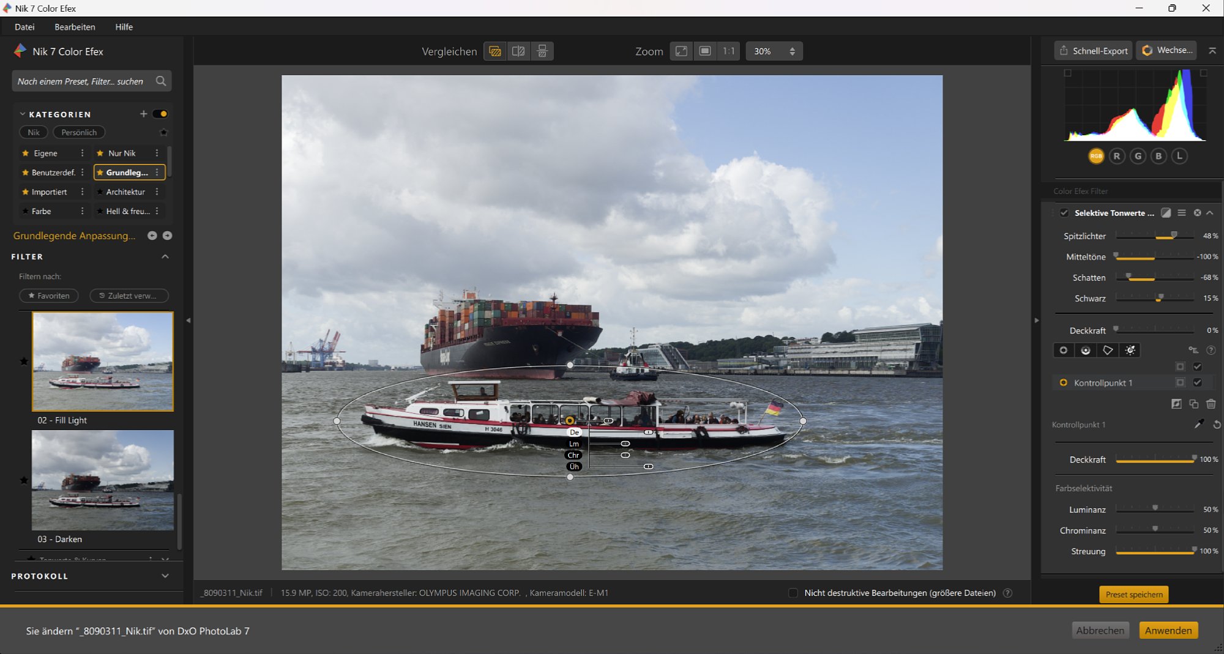Adjust the Luminanz slider
Screen dimensions: 1224x654
(1155, 509)
